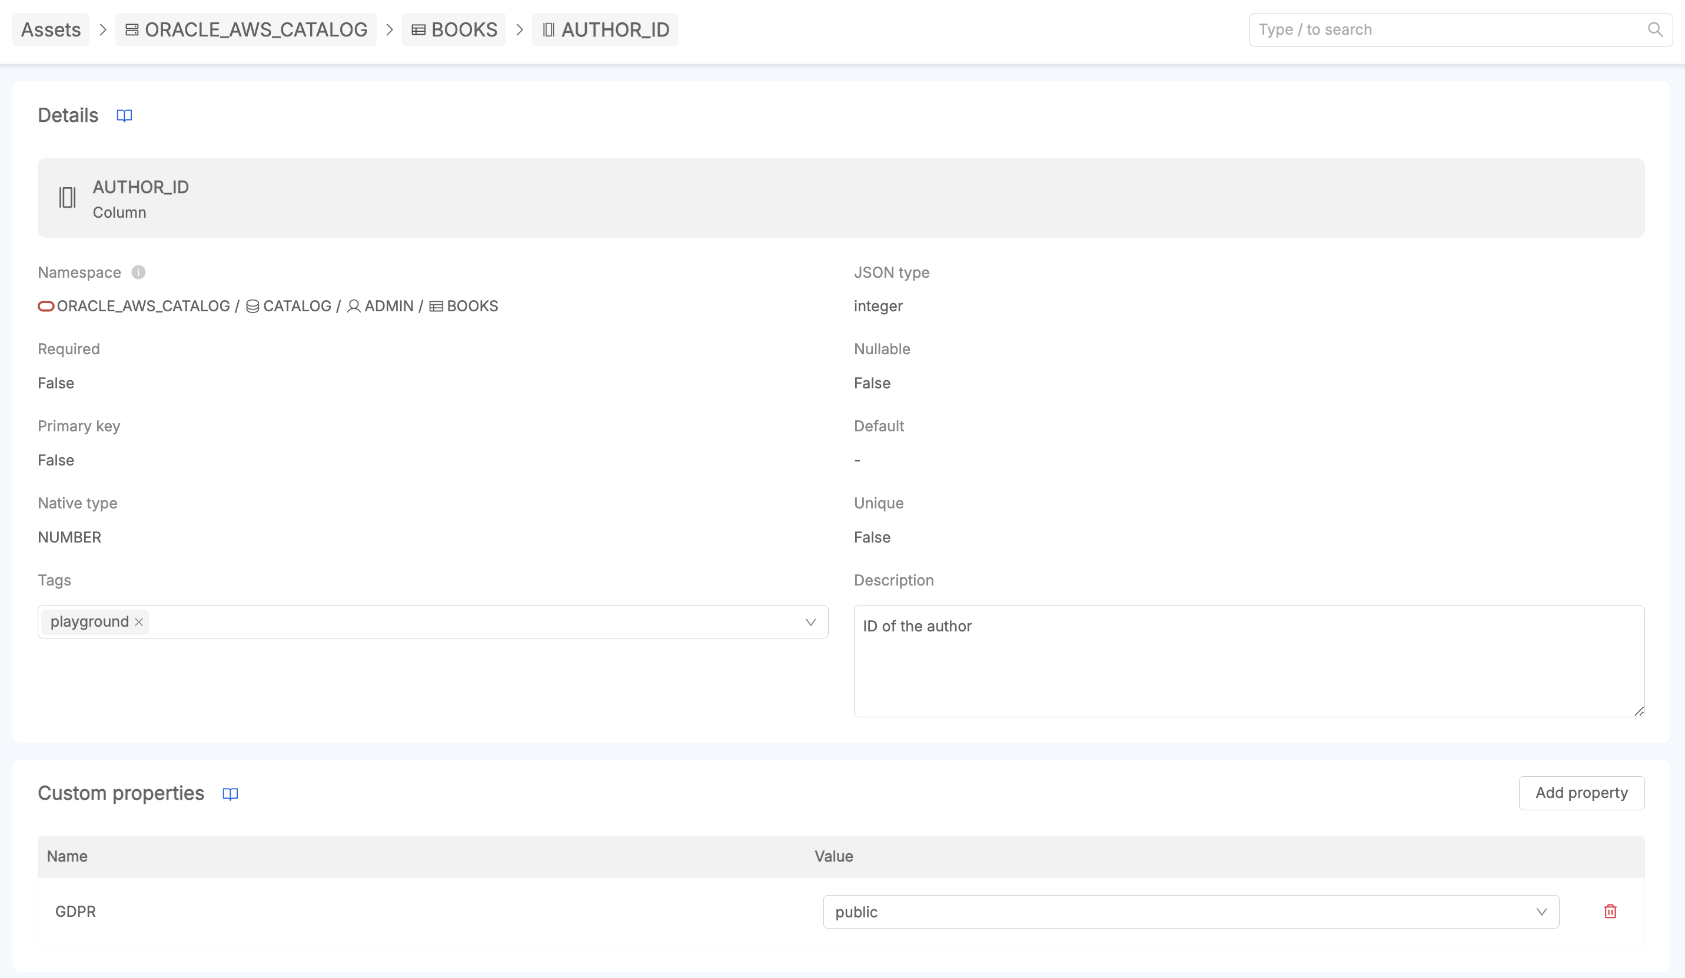This screenshot has height=978, width=1685.
Task: Delete the GDPR property via the trash icon
Action: (x=1610, y=911)
